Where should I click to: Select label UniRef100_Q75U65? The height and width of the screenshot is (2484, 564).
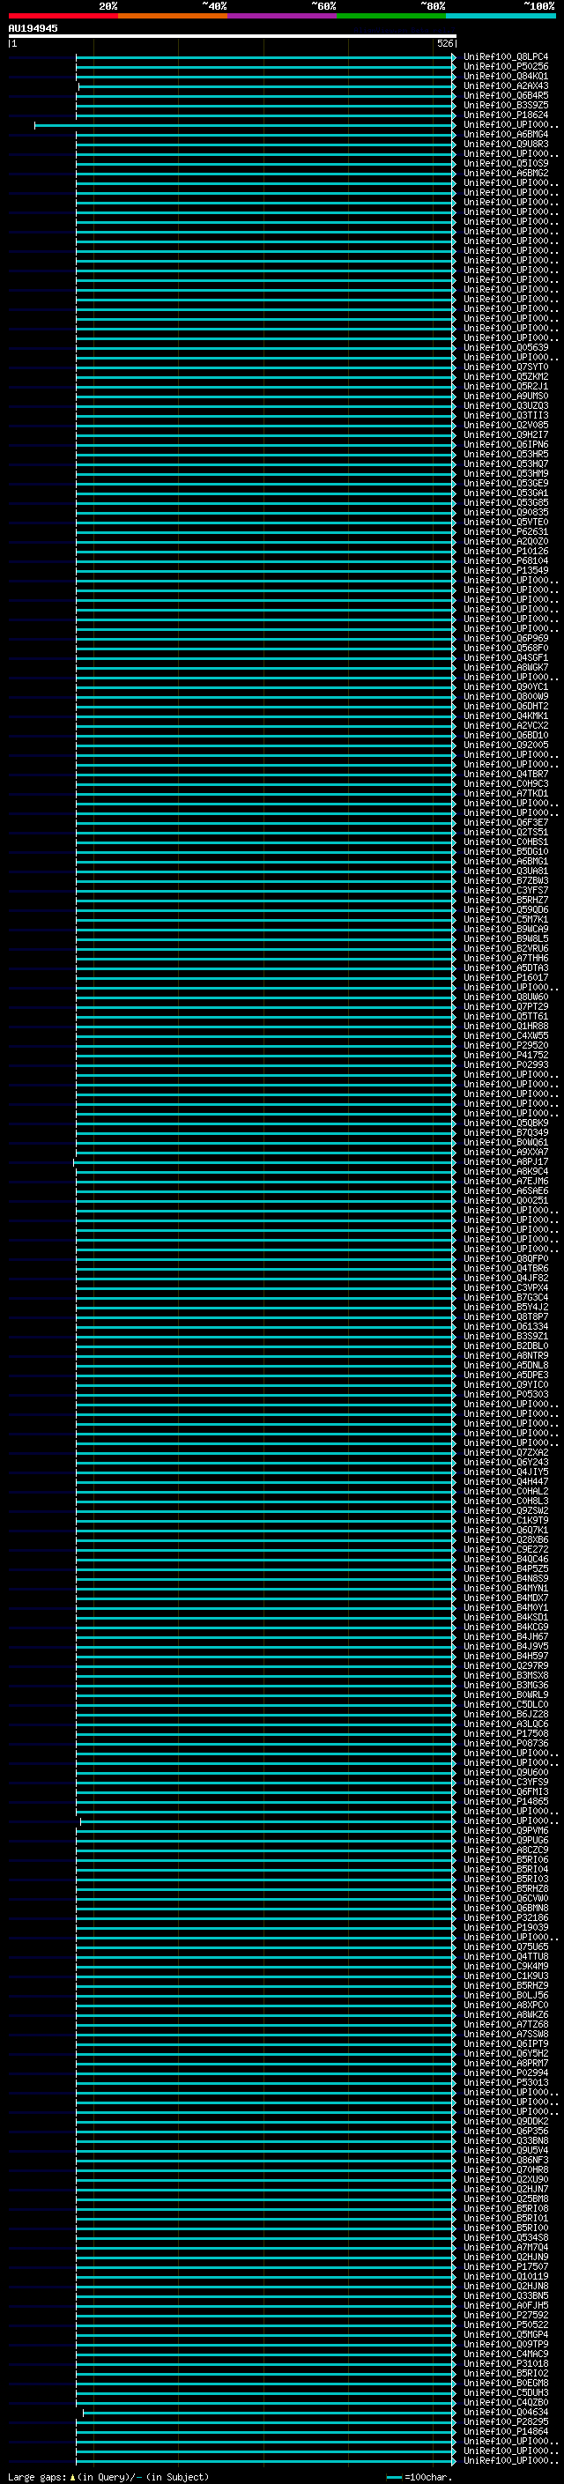(x=506, y=1946)
